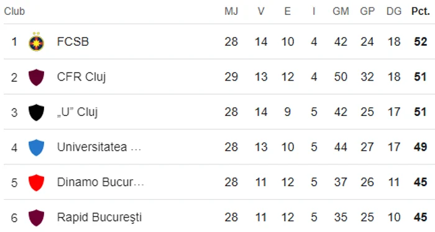Open the CFR Cluj team link
Screen dimensions: 435x232
[x=81, y=78]
